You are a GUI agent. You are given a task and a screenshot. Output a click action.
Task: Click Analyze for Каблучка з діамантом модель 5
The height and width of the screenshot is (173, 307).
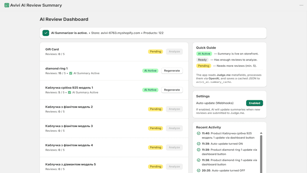[174, 167]
